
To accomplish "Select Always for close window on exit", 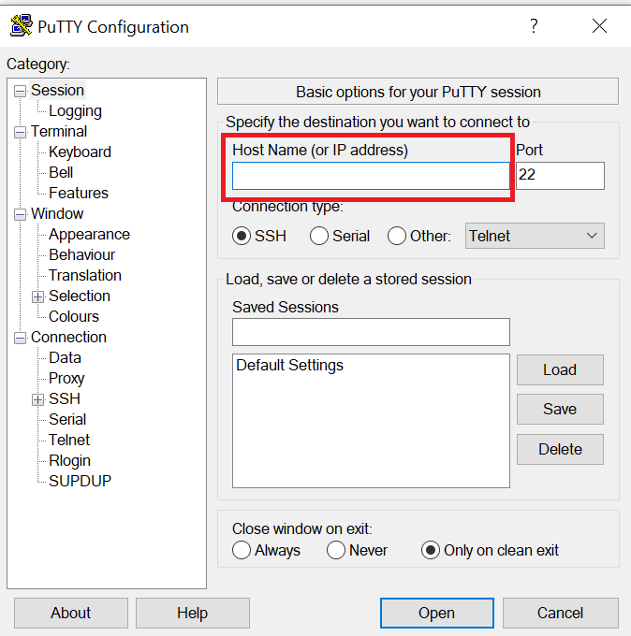I will 242,550.
